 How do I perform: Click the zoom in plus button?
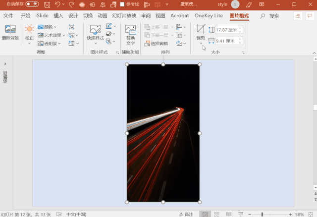(x=290, y=214)
